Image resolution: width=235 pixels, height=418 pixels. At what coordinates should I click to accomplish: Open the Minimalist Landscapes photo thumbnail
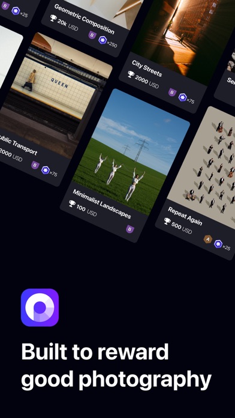131,152
